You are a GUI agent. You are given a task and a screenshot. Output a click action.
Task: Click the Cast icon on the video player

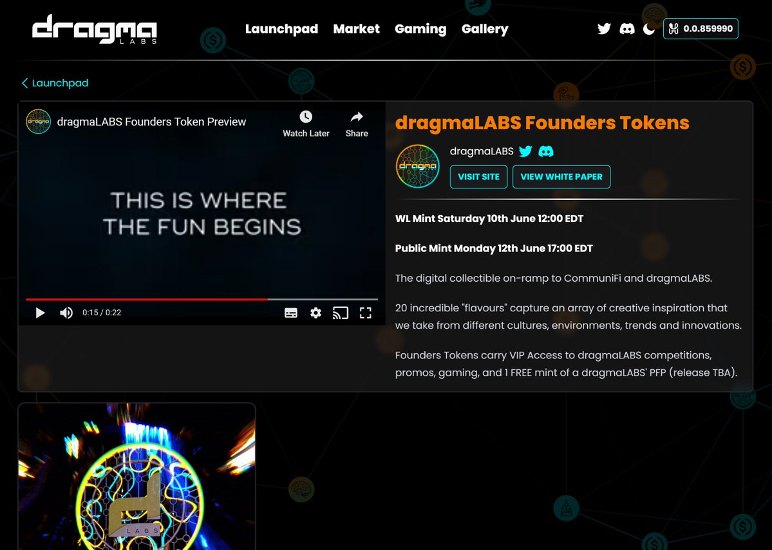coord(341,313)
